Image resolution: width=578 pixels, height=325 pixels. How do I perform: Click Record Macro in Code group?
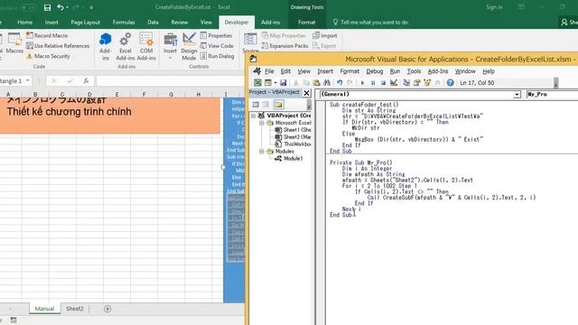(47, 35)
